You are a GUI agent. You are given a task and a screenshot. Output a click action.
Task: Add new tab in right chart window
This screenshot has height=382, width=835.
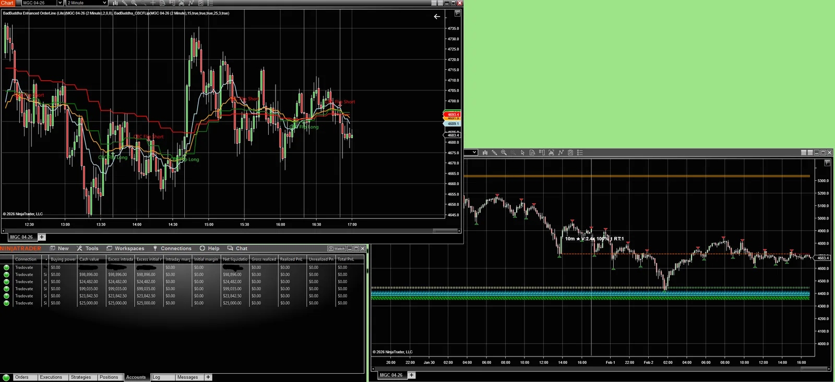[x=411, y=375]
